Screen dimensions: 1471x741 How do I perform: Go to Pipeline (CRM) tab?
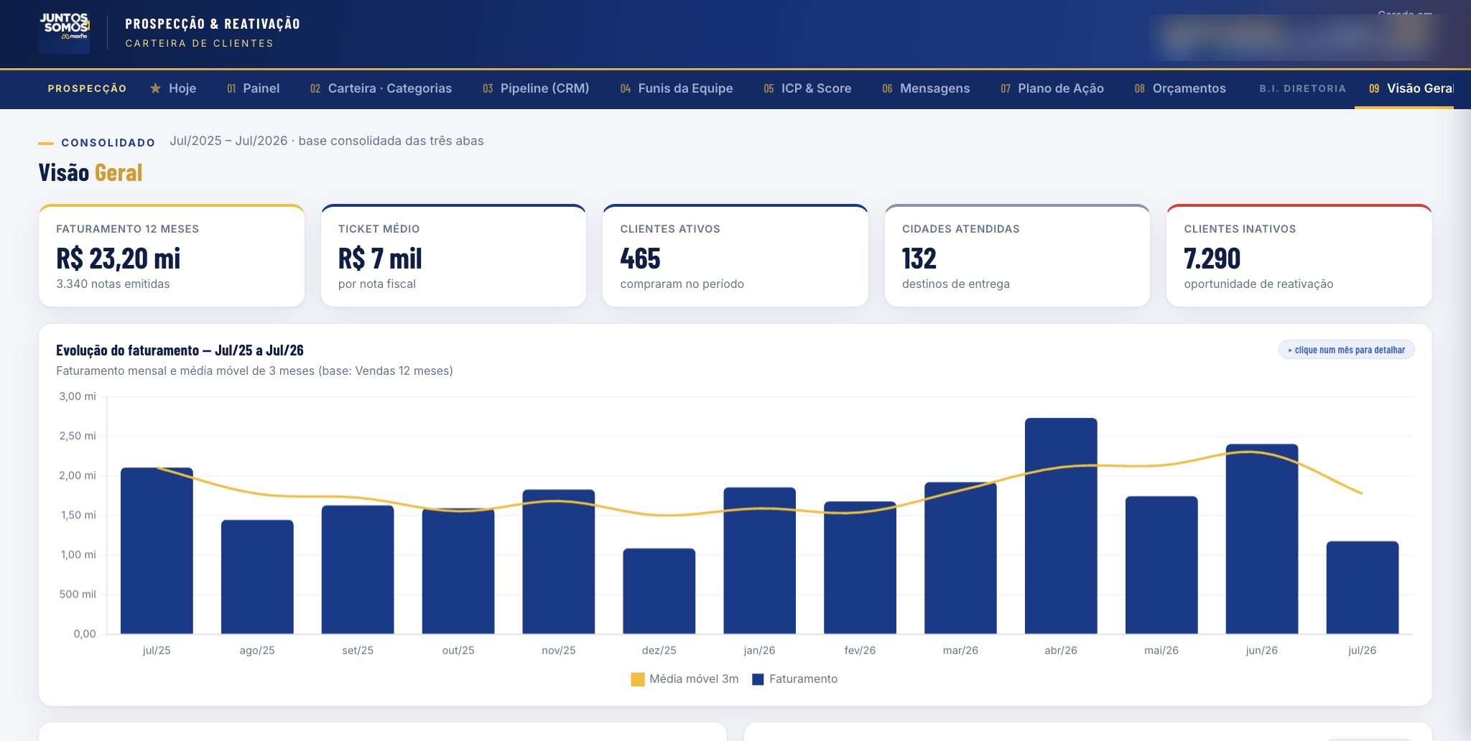536,88
